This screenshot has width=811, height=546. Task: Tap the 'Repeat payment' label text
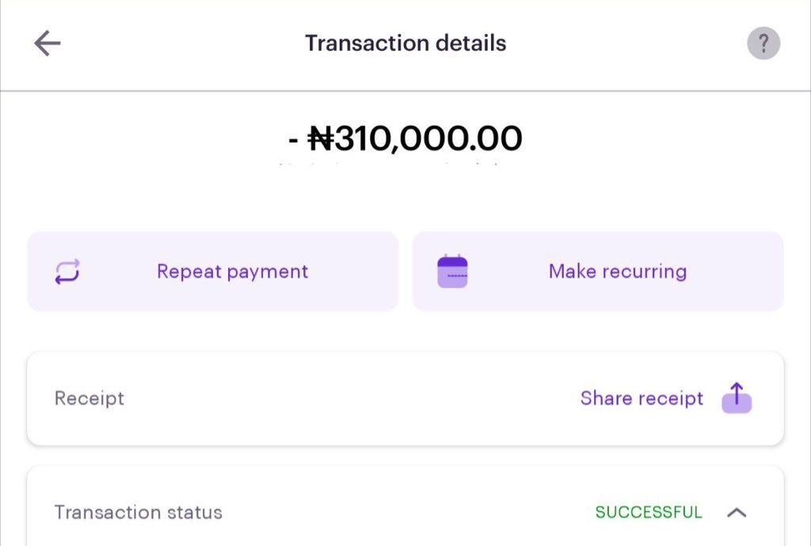coord(232,271)
